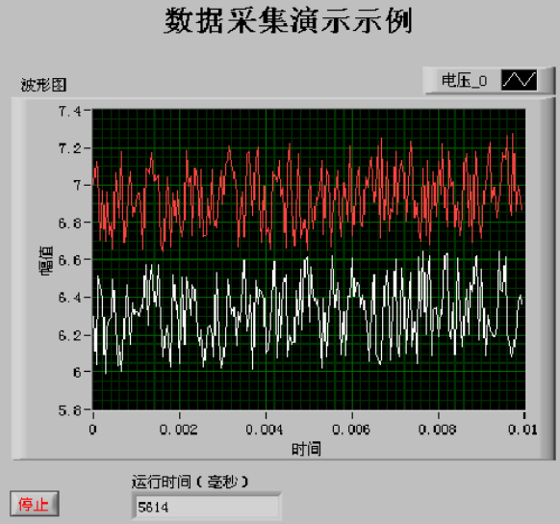Click the 时间 x-axis title
Image resolution: width=560 pixels, height=524 pixels.
click(x=306, y=449)
